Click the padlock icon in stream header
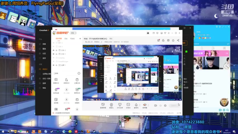Viewport: 238px width, 134px height. click(163, 40)
